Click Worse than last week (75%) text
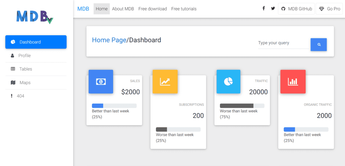This screenshot has width=345, height=166. click(x=239, y=114)
